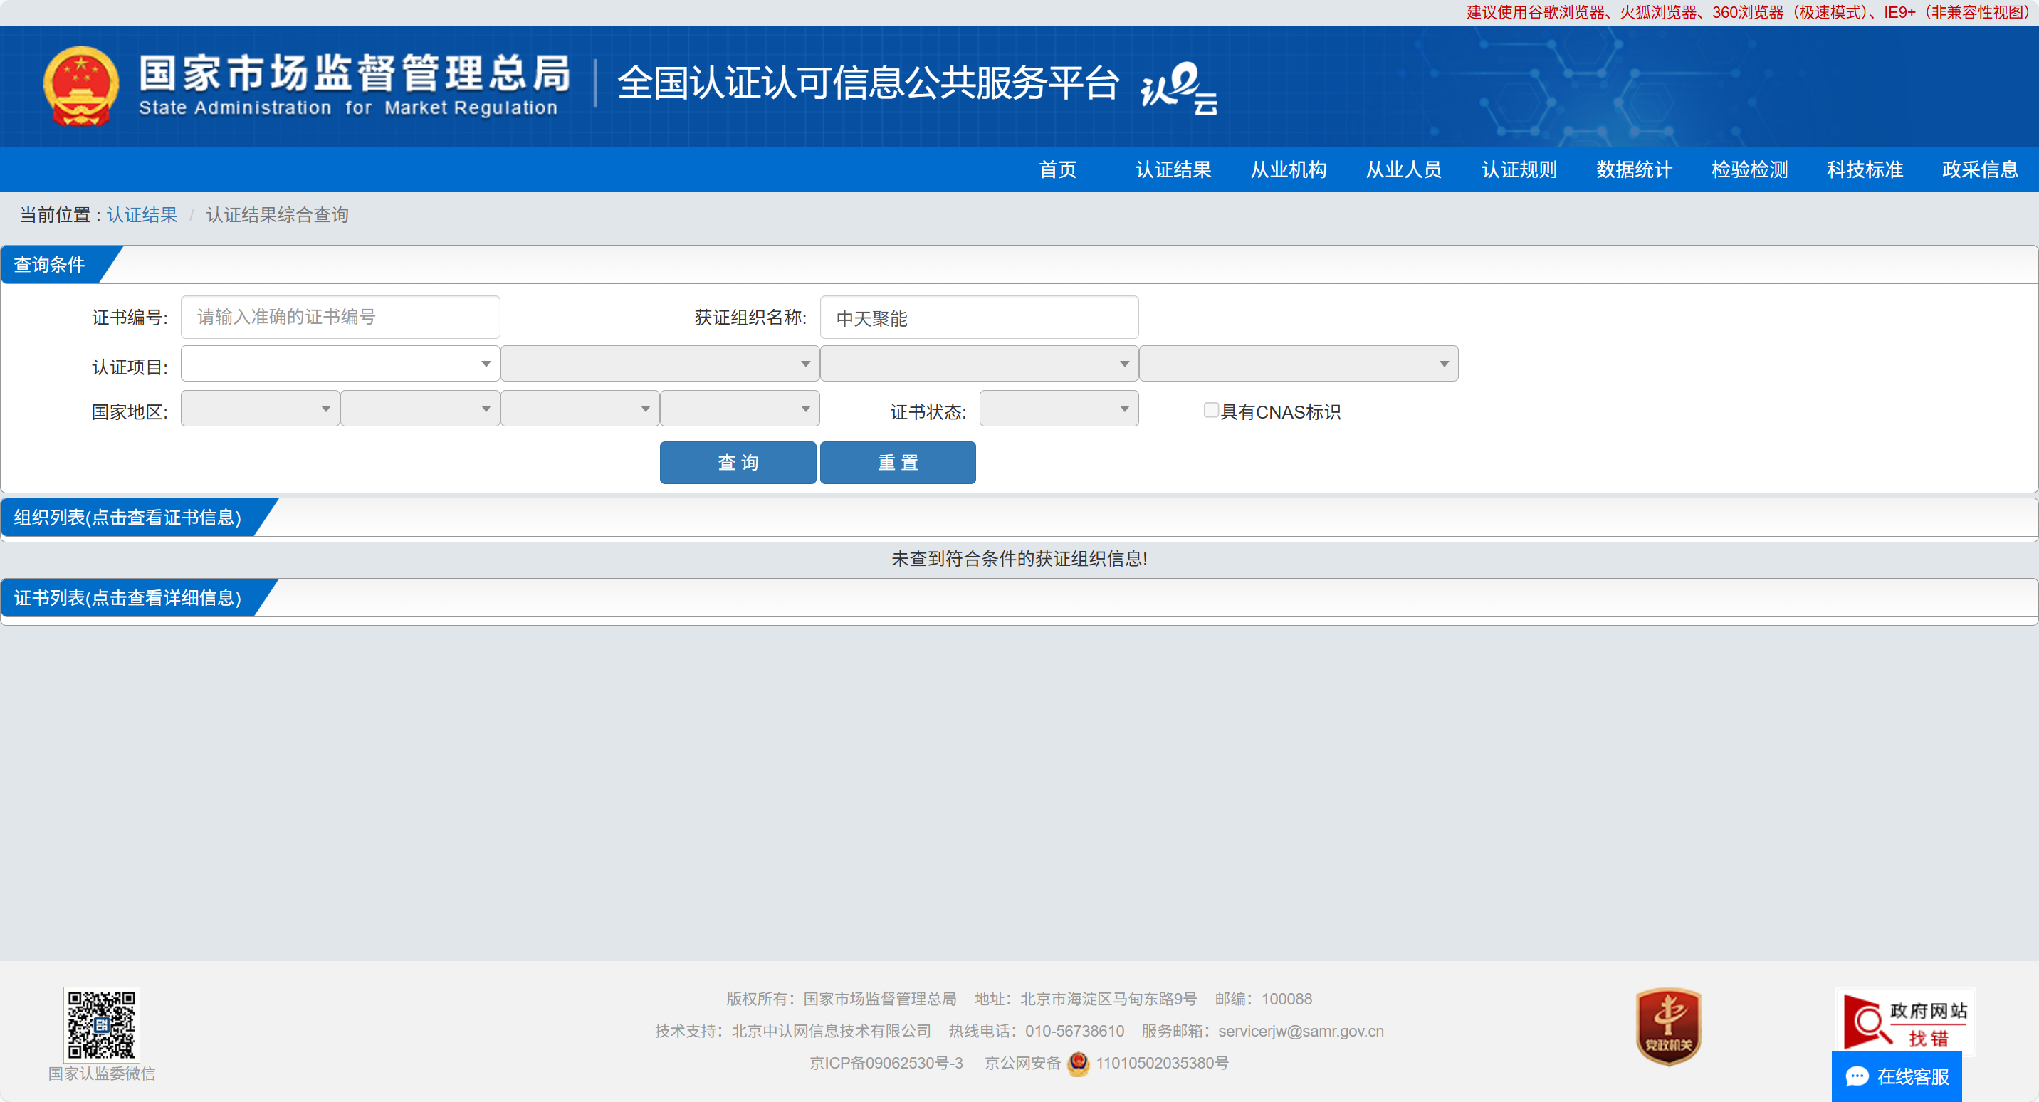Click the WeChat QR code image

tap(101, 1024)
